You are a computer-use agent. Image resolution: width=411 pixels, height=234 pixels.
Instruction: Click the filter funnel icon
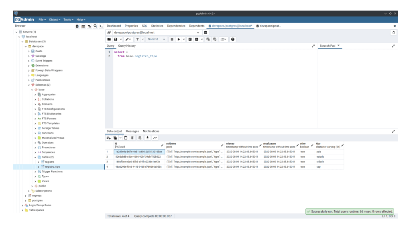[137, 39]
